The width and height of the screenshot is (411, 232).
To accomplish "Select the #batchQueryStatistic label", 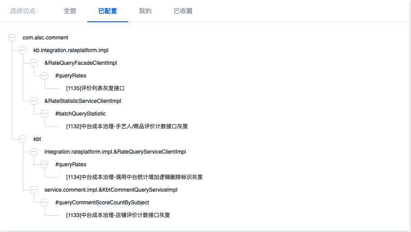I will pyautogui.click(x=80, y=114).
